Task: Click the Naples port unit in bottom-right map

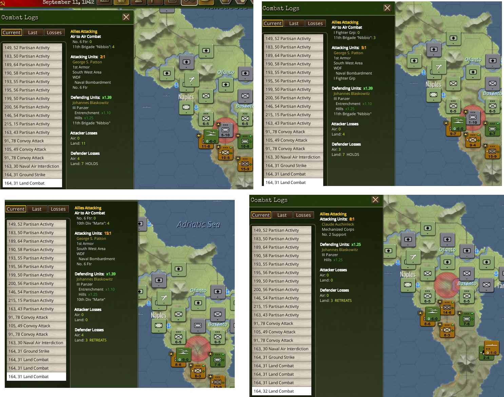Action: coord(408,285)
